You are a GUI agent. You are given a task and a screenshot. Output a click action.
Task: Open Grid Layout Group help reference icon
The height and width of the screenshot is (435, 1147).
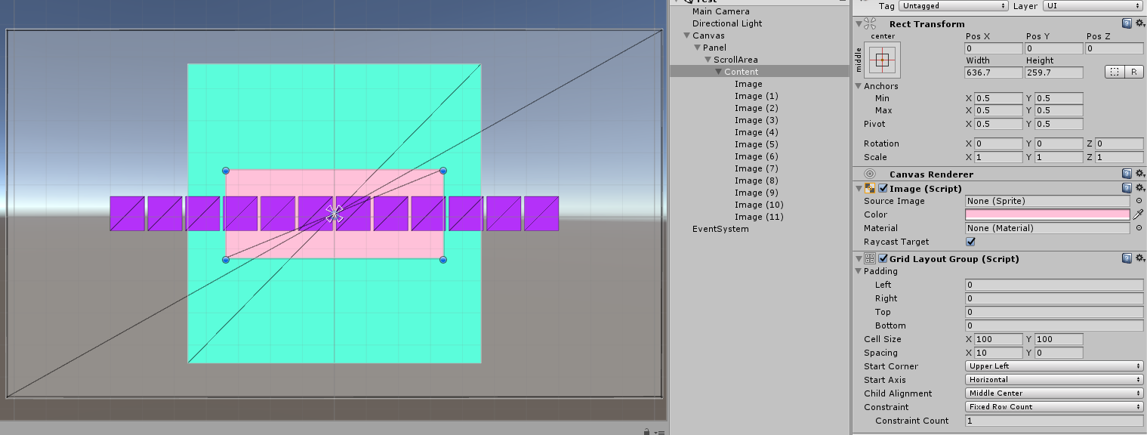(x=1127, y=258)
